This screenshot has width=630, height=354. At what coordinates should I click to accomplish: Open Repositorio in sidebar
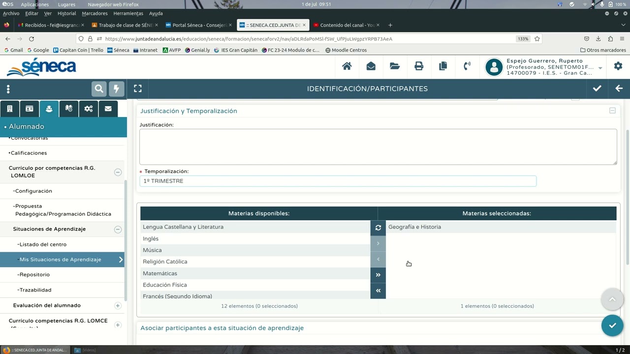point(34,275)
